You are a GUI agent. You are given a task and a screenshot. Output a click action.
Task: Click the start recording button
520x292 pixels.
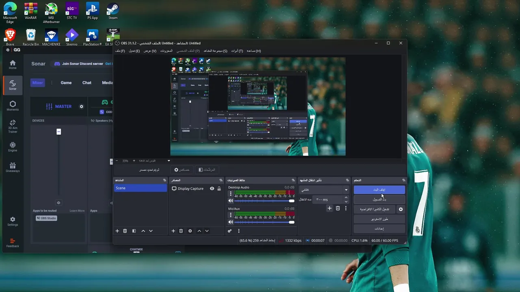click(379, 200)
